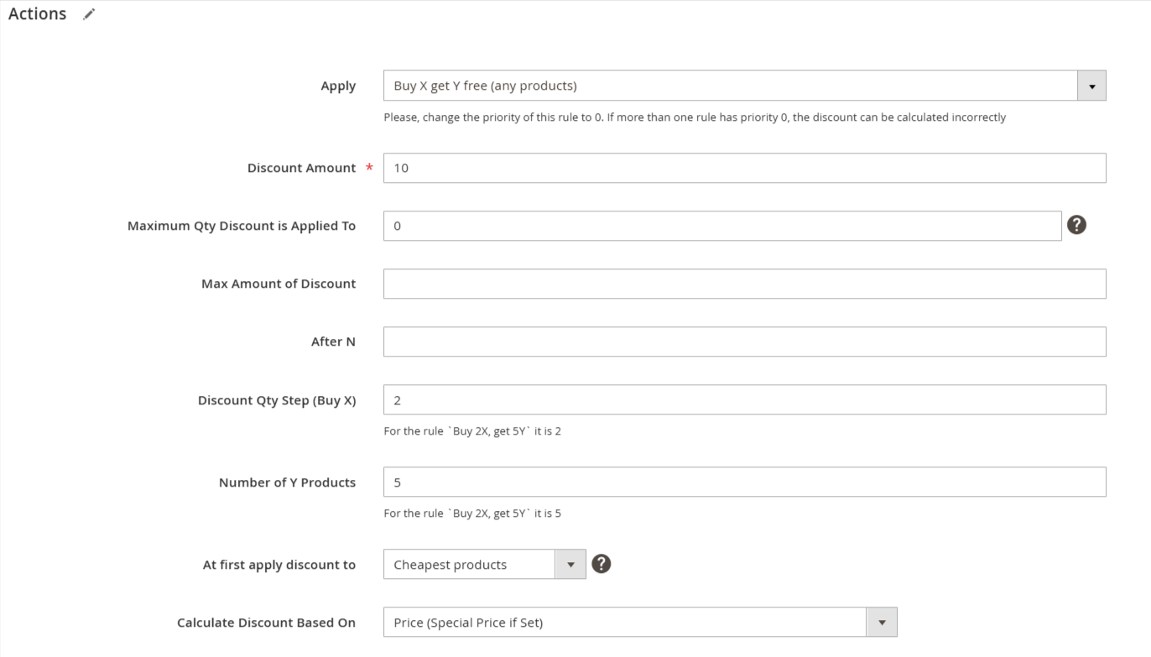Expand the Cheapest products dropdown
Image resolution: width=1151 pixels, height=657 pixels.
pos(485,564)
